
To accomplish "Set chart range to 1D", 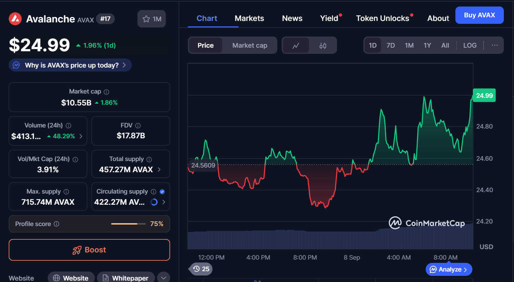I will 373,45.
